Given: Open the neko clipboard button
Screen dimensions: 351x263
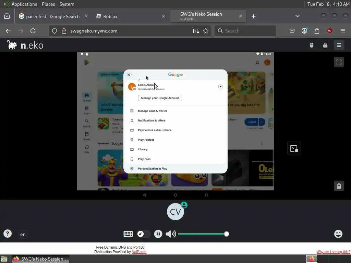Looking at the screenshot, I should click(x=339, y=186).
